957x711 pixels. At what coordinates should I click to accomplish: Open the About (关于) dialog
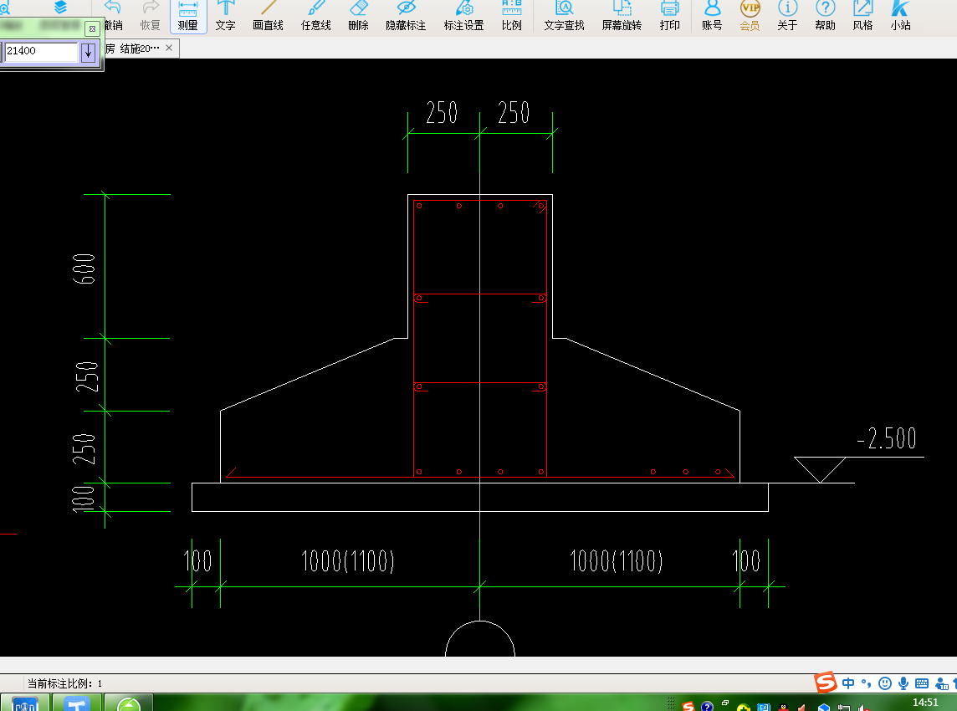(x=787, y=16)
